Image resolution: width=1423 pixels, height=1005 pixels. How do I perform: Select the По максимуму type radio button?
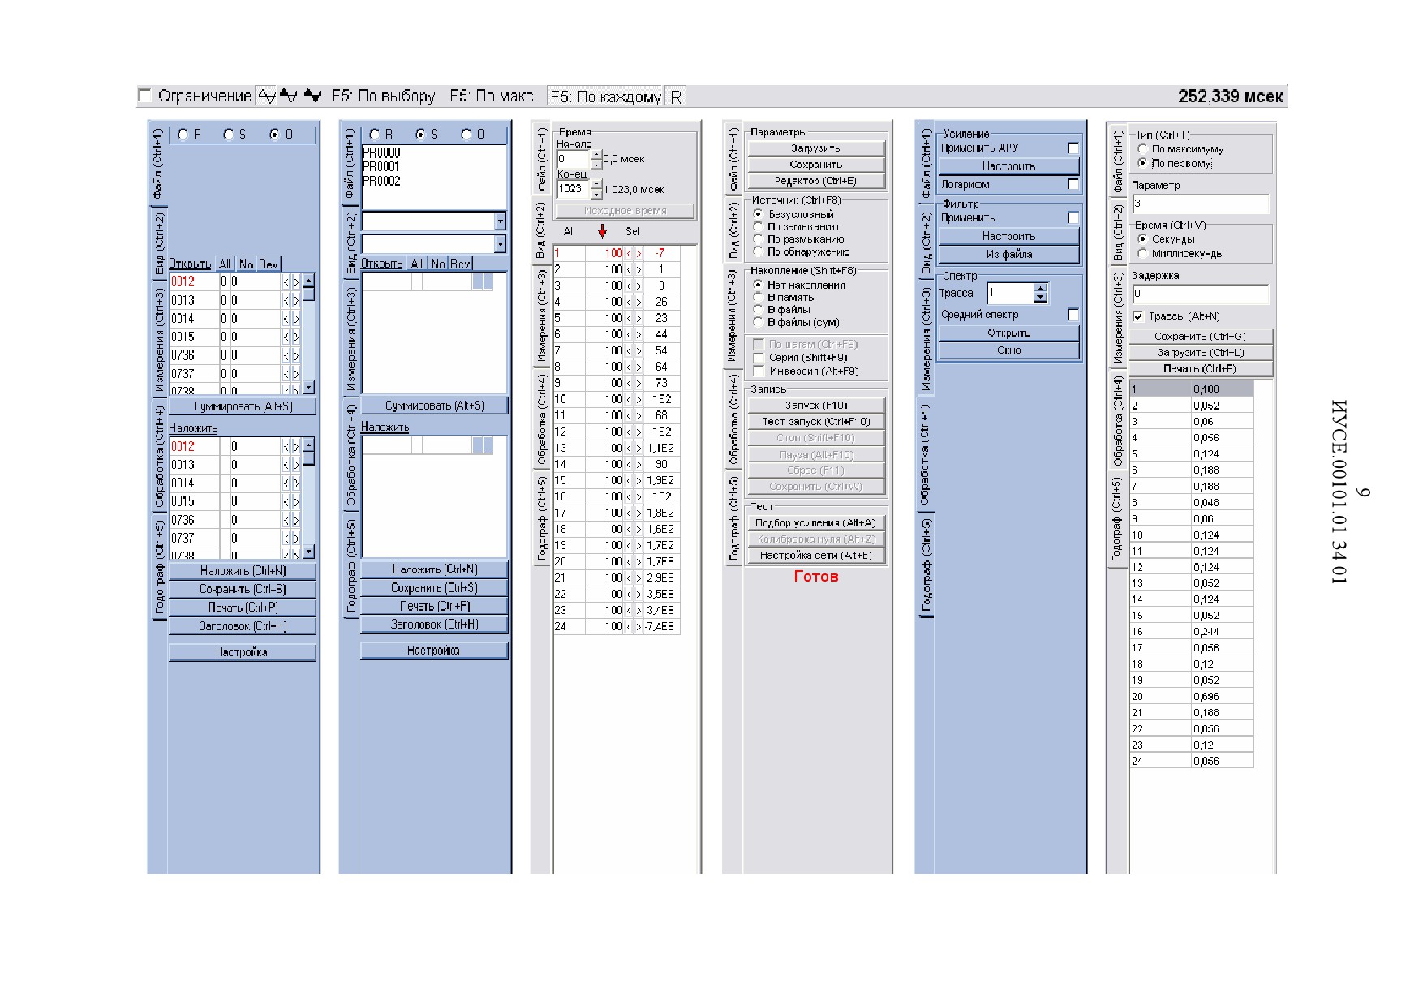tap(1142, 149)
